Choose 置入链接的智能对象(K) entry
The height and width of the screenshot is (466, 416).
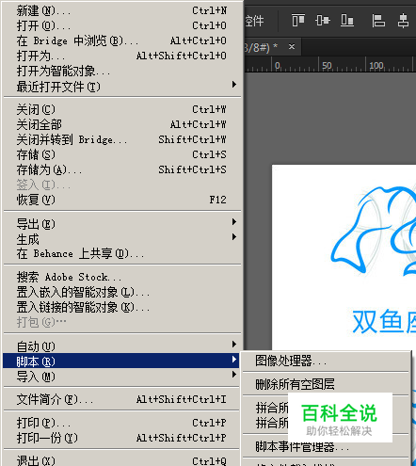tap(121, 307)
